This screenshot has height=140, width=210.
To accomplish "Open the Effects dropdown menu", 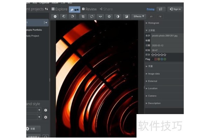I will point(139,16).
